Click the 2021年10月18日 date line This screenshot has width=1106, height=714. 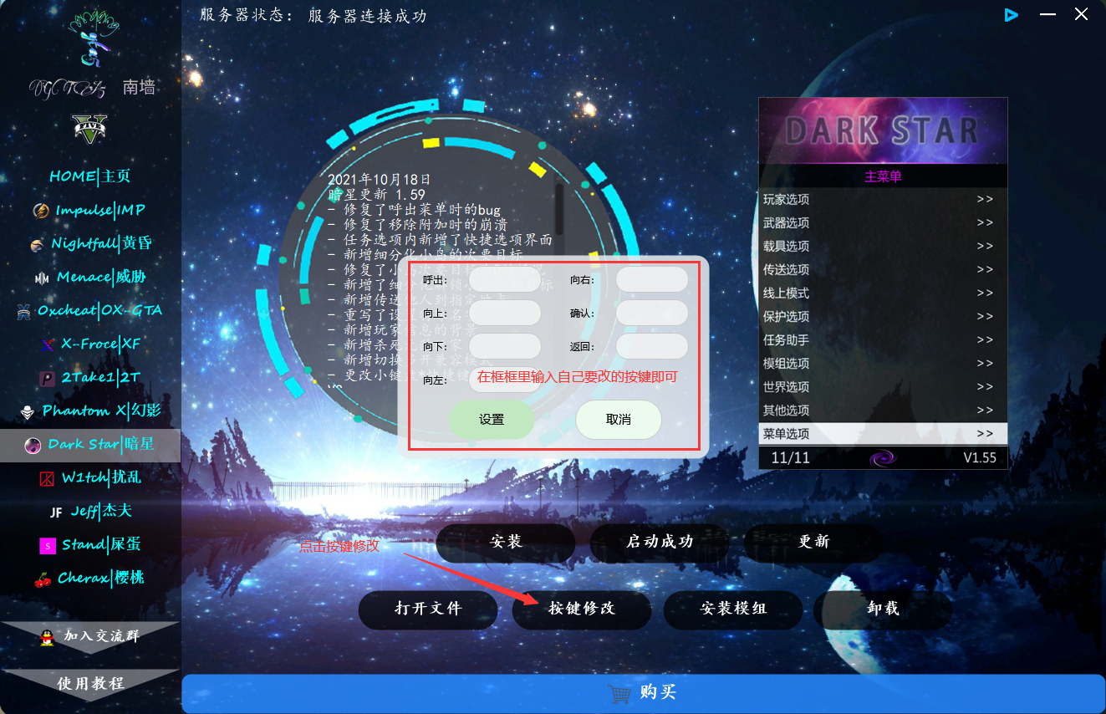(379, 180)
